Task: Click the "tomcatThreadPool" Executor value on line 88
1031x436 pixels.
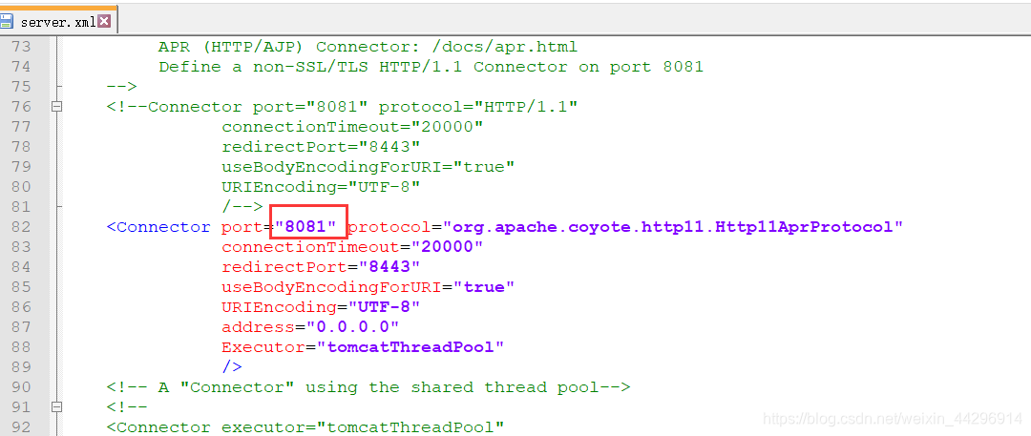Action: [410, 347]
